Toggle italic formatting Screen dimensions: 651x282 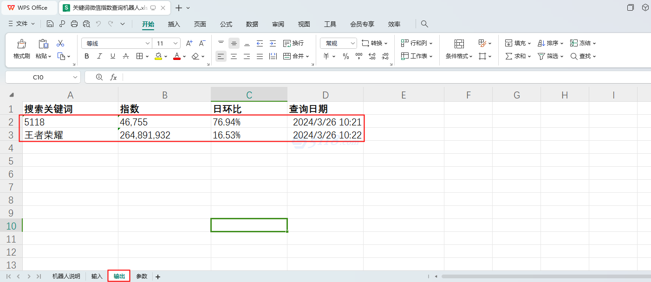[x=99, y=56]
